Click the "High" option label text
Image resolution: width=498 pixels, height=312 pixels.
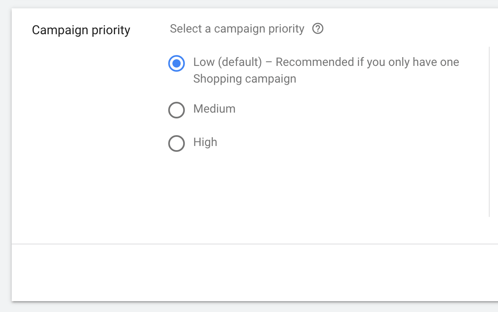[x=205, y=142]
